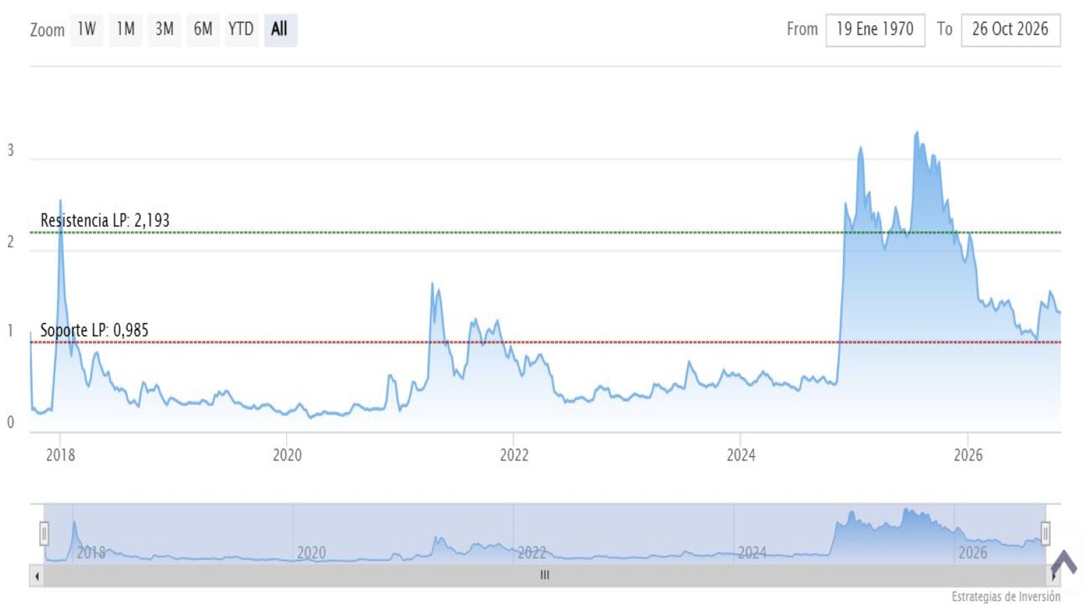Click the 2018 x-axis label
Image resolution: width=1085 pixels, height=610 pixels.
tap(60, 455)
